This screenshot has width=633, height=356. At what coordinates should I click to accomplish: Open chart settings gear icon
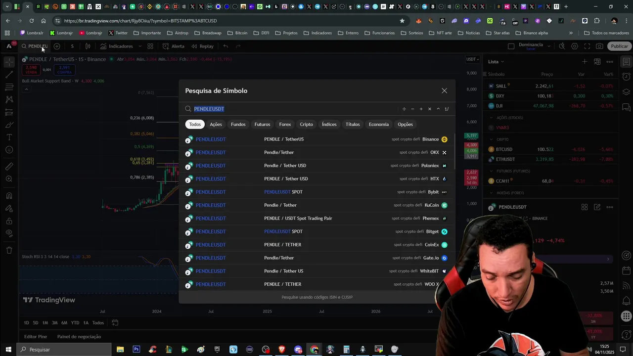[x=575, y=46]
